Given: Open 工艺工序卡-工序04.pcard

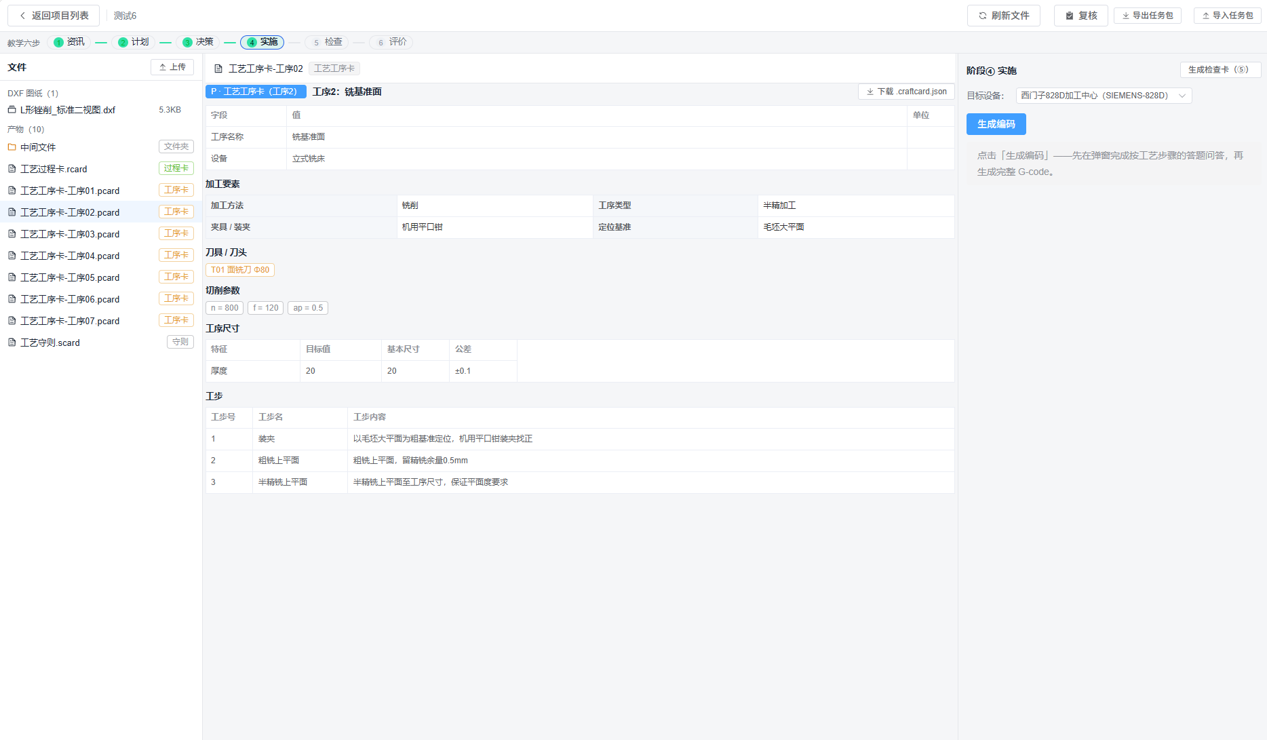Looking at the screenshot, I should tap(101, 256).
